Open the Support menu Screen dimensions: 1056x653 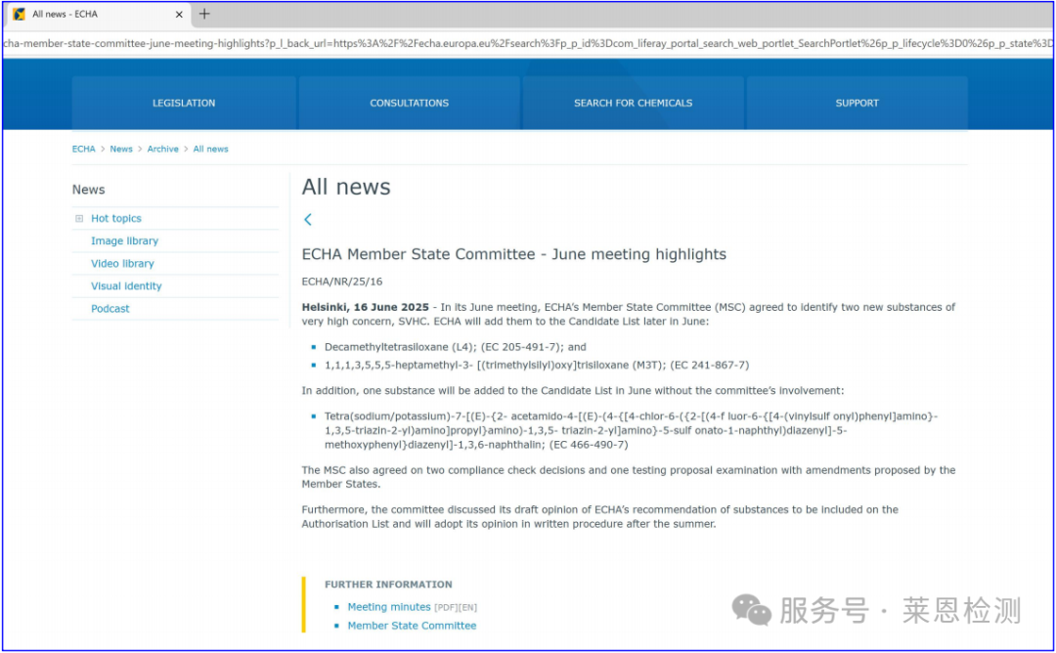click(857, 103)
